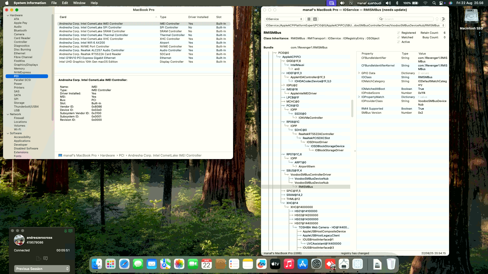Click the Hardware breadcrumb in path bar
The height and width of the screenshot is (274, 488).
[x=107, y=155]
